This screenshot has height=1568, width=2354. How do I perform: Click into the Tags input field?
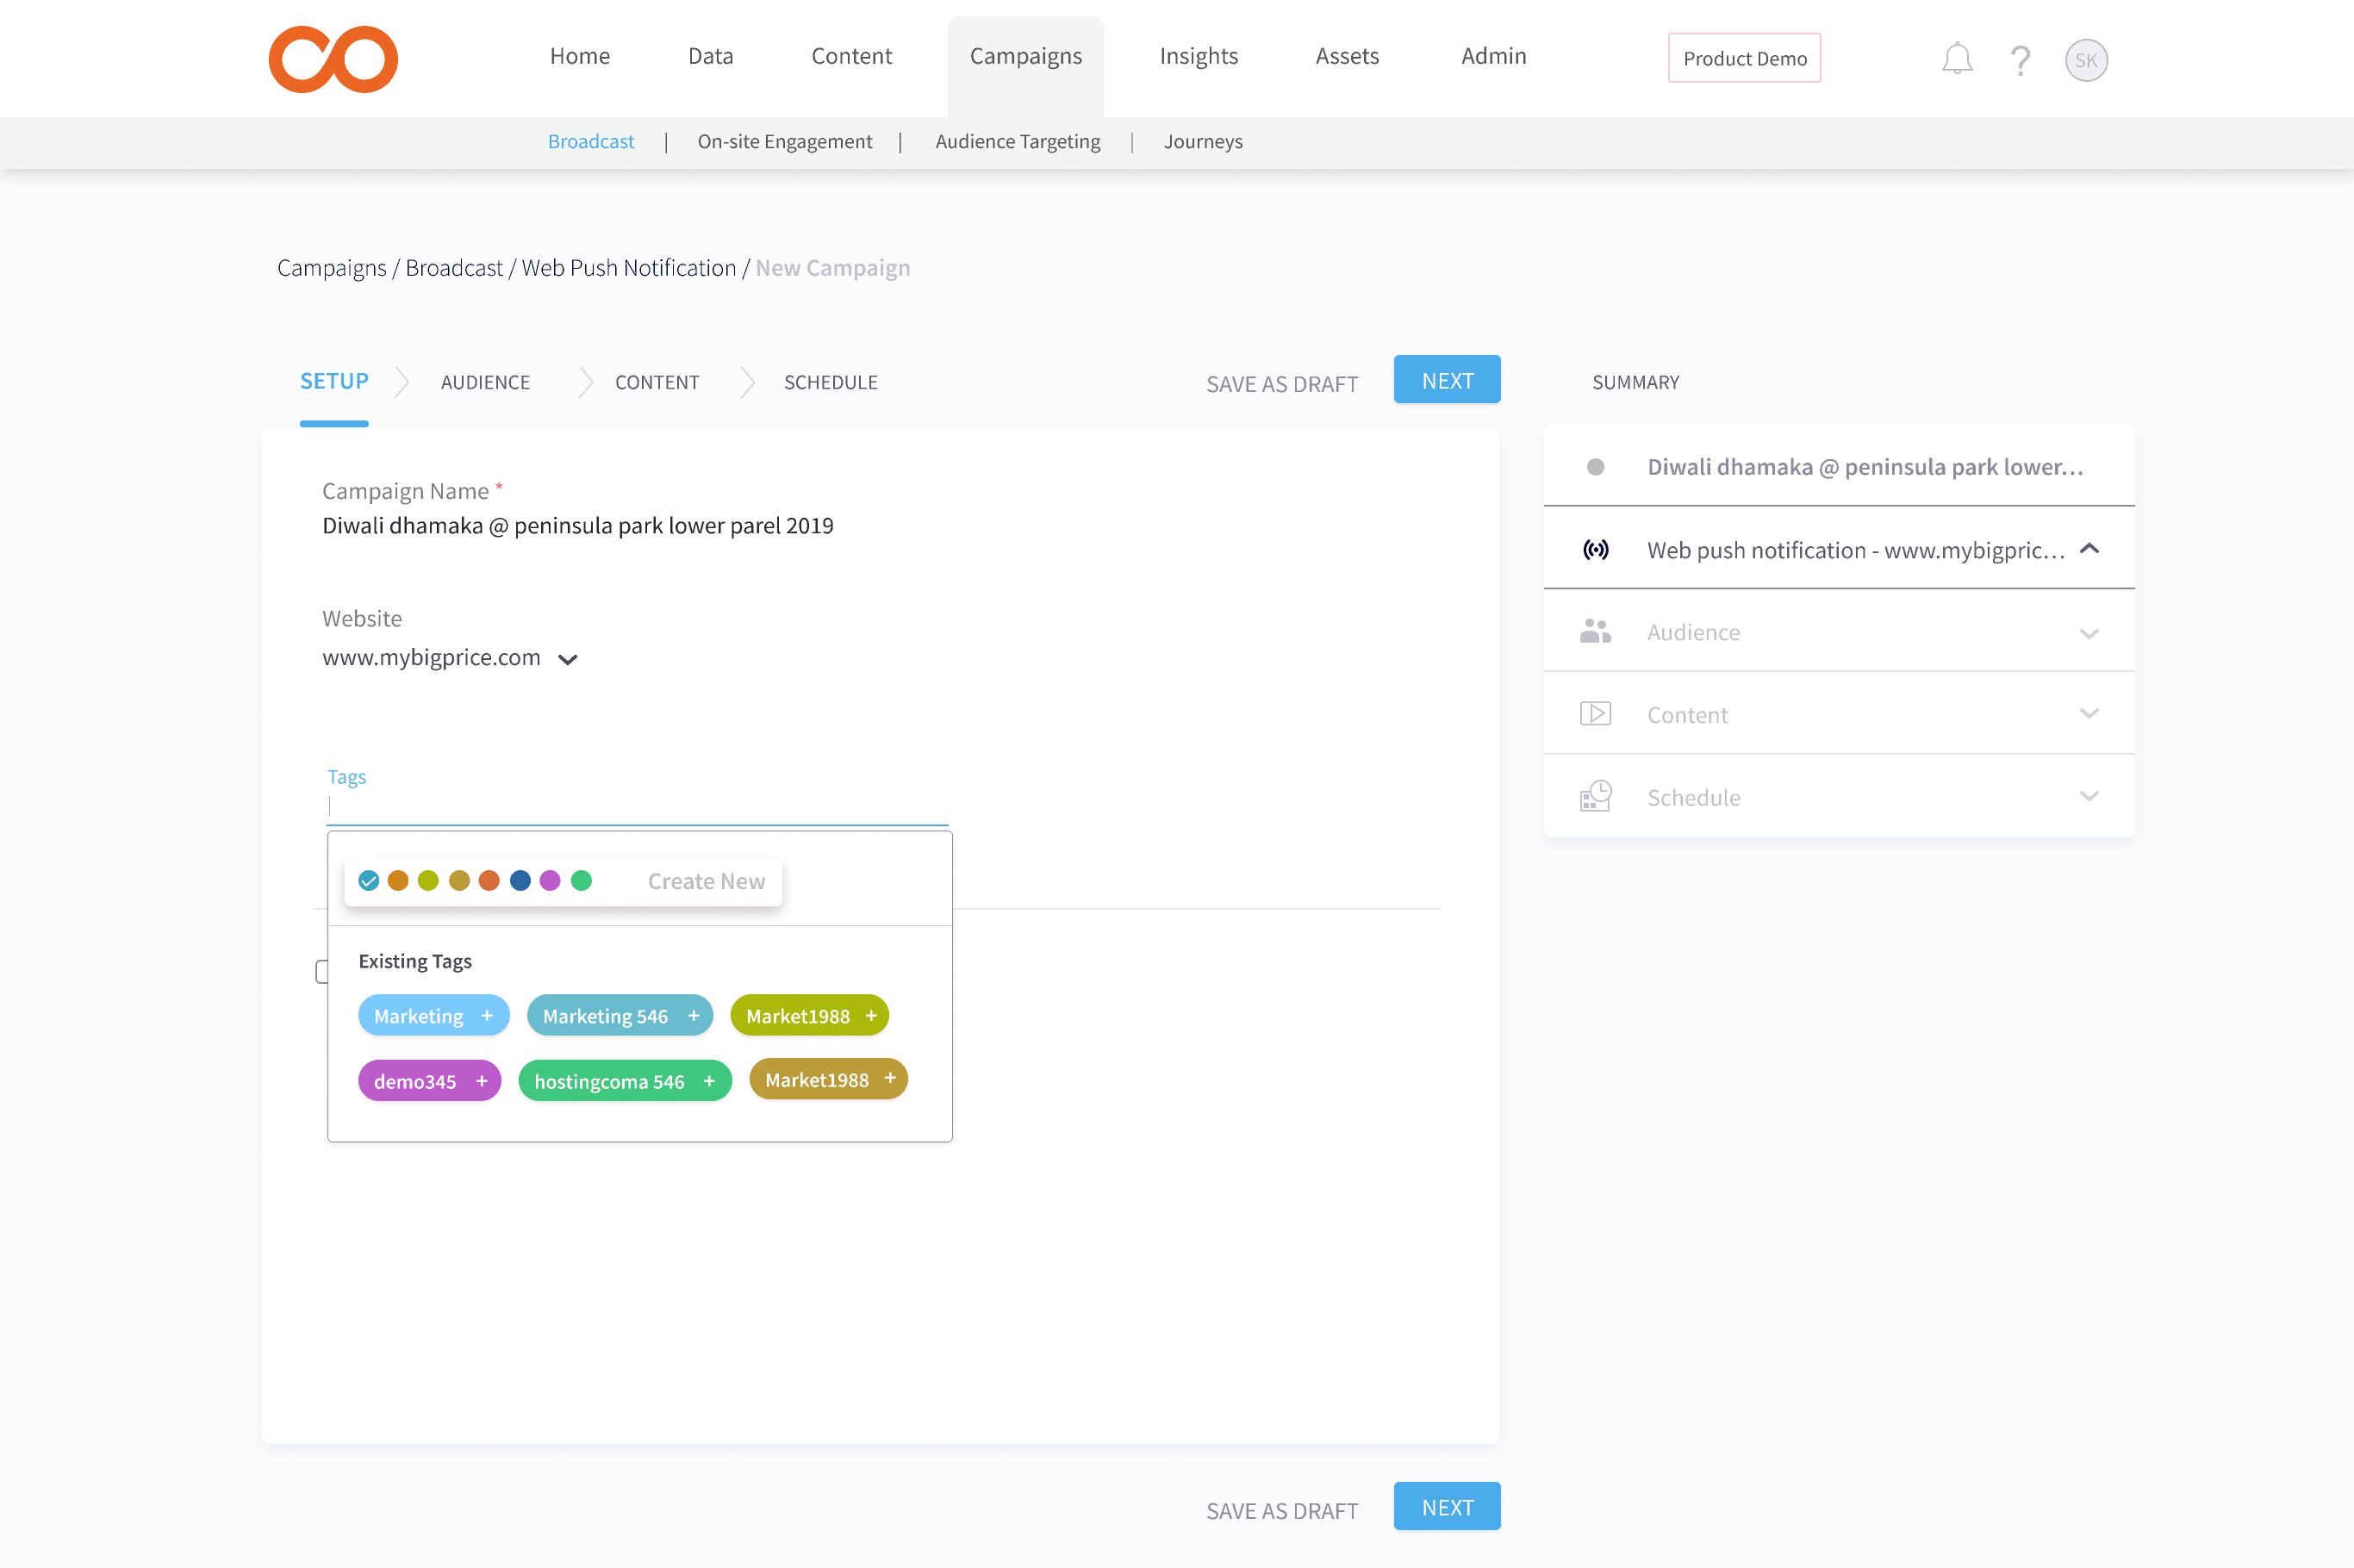click(x=636, y=806)
